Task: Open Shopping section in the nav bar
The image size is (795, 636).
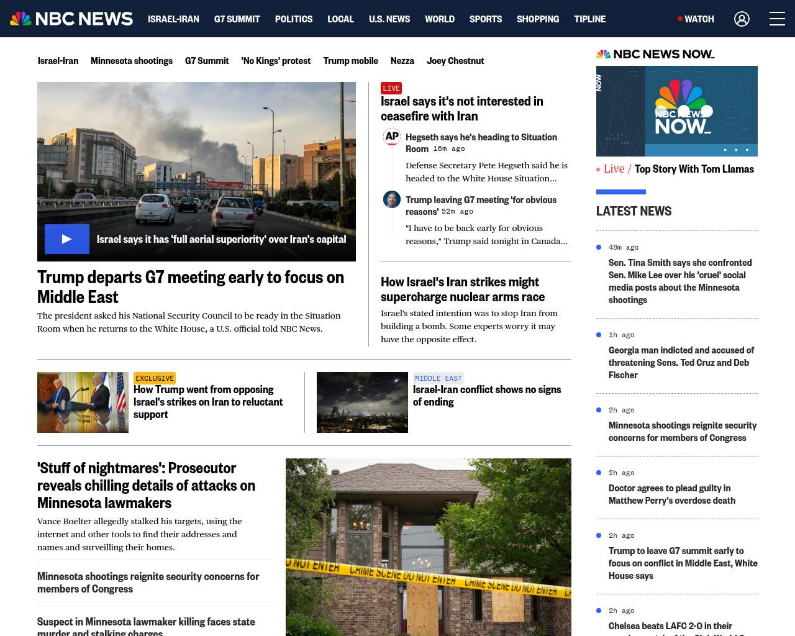Action: [538, 19]
